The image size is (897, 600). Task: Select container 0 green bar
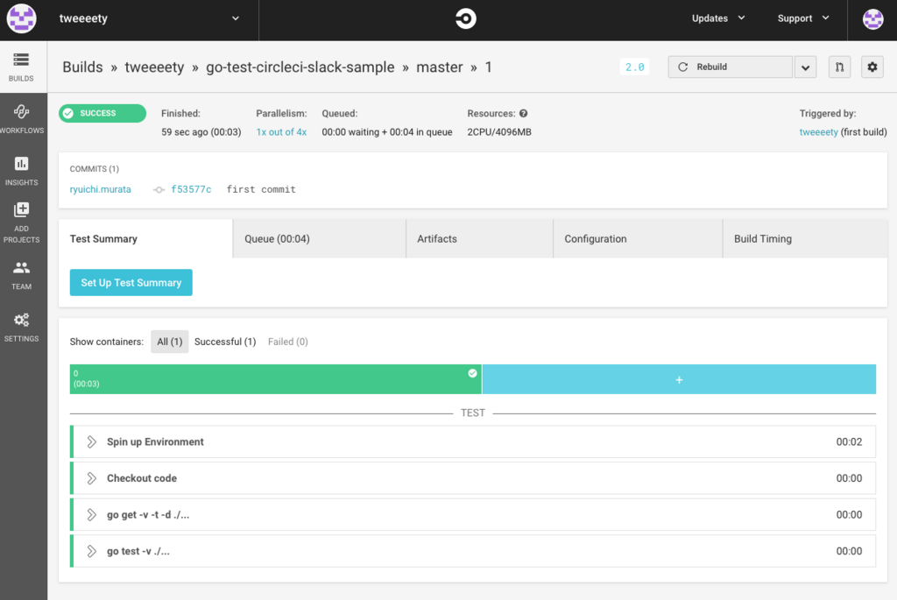[x=276, y=379]
